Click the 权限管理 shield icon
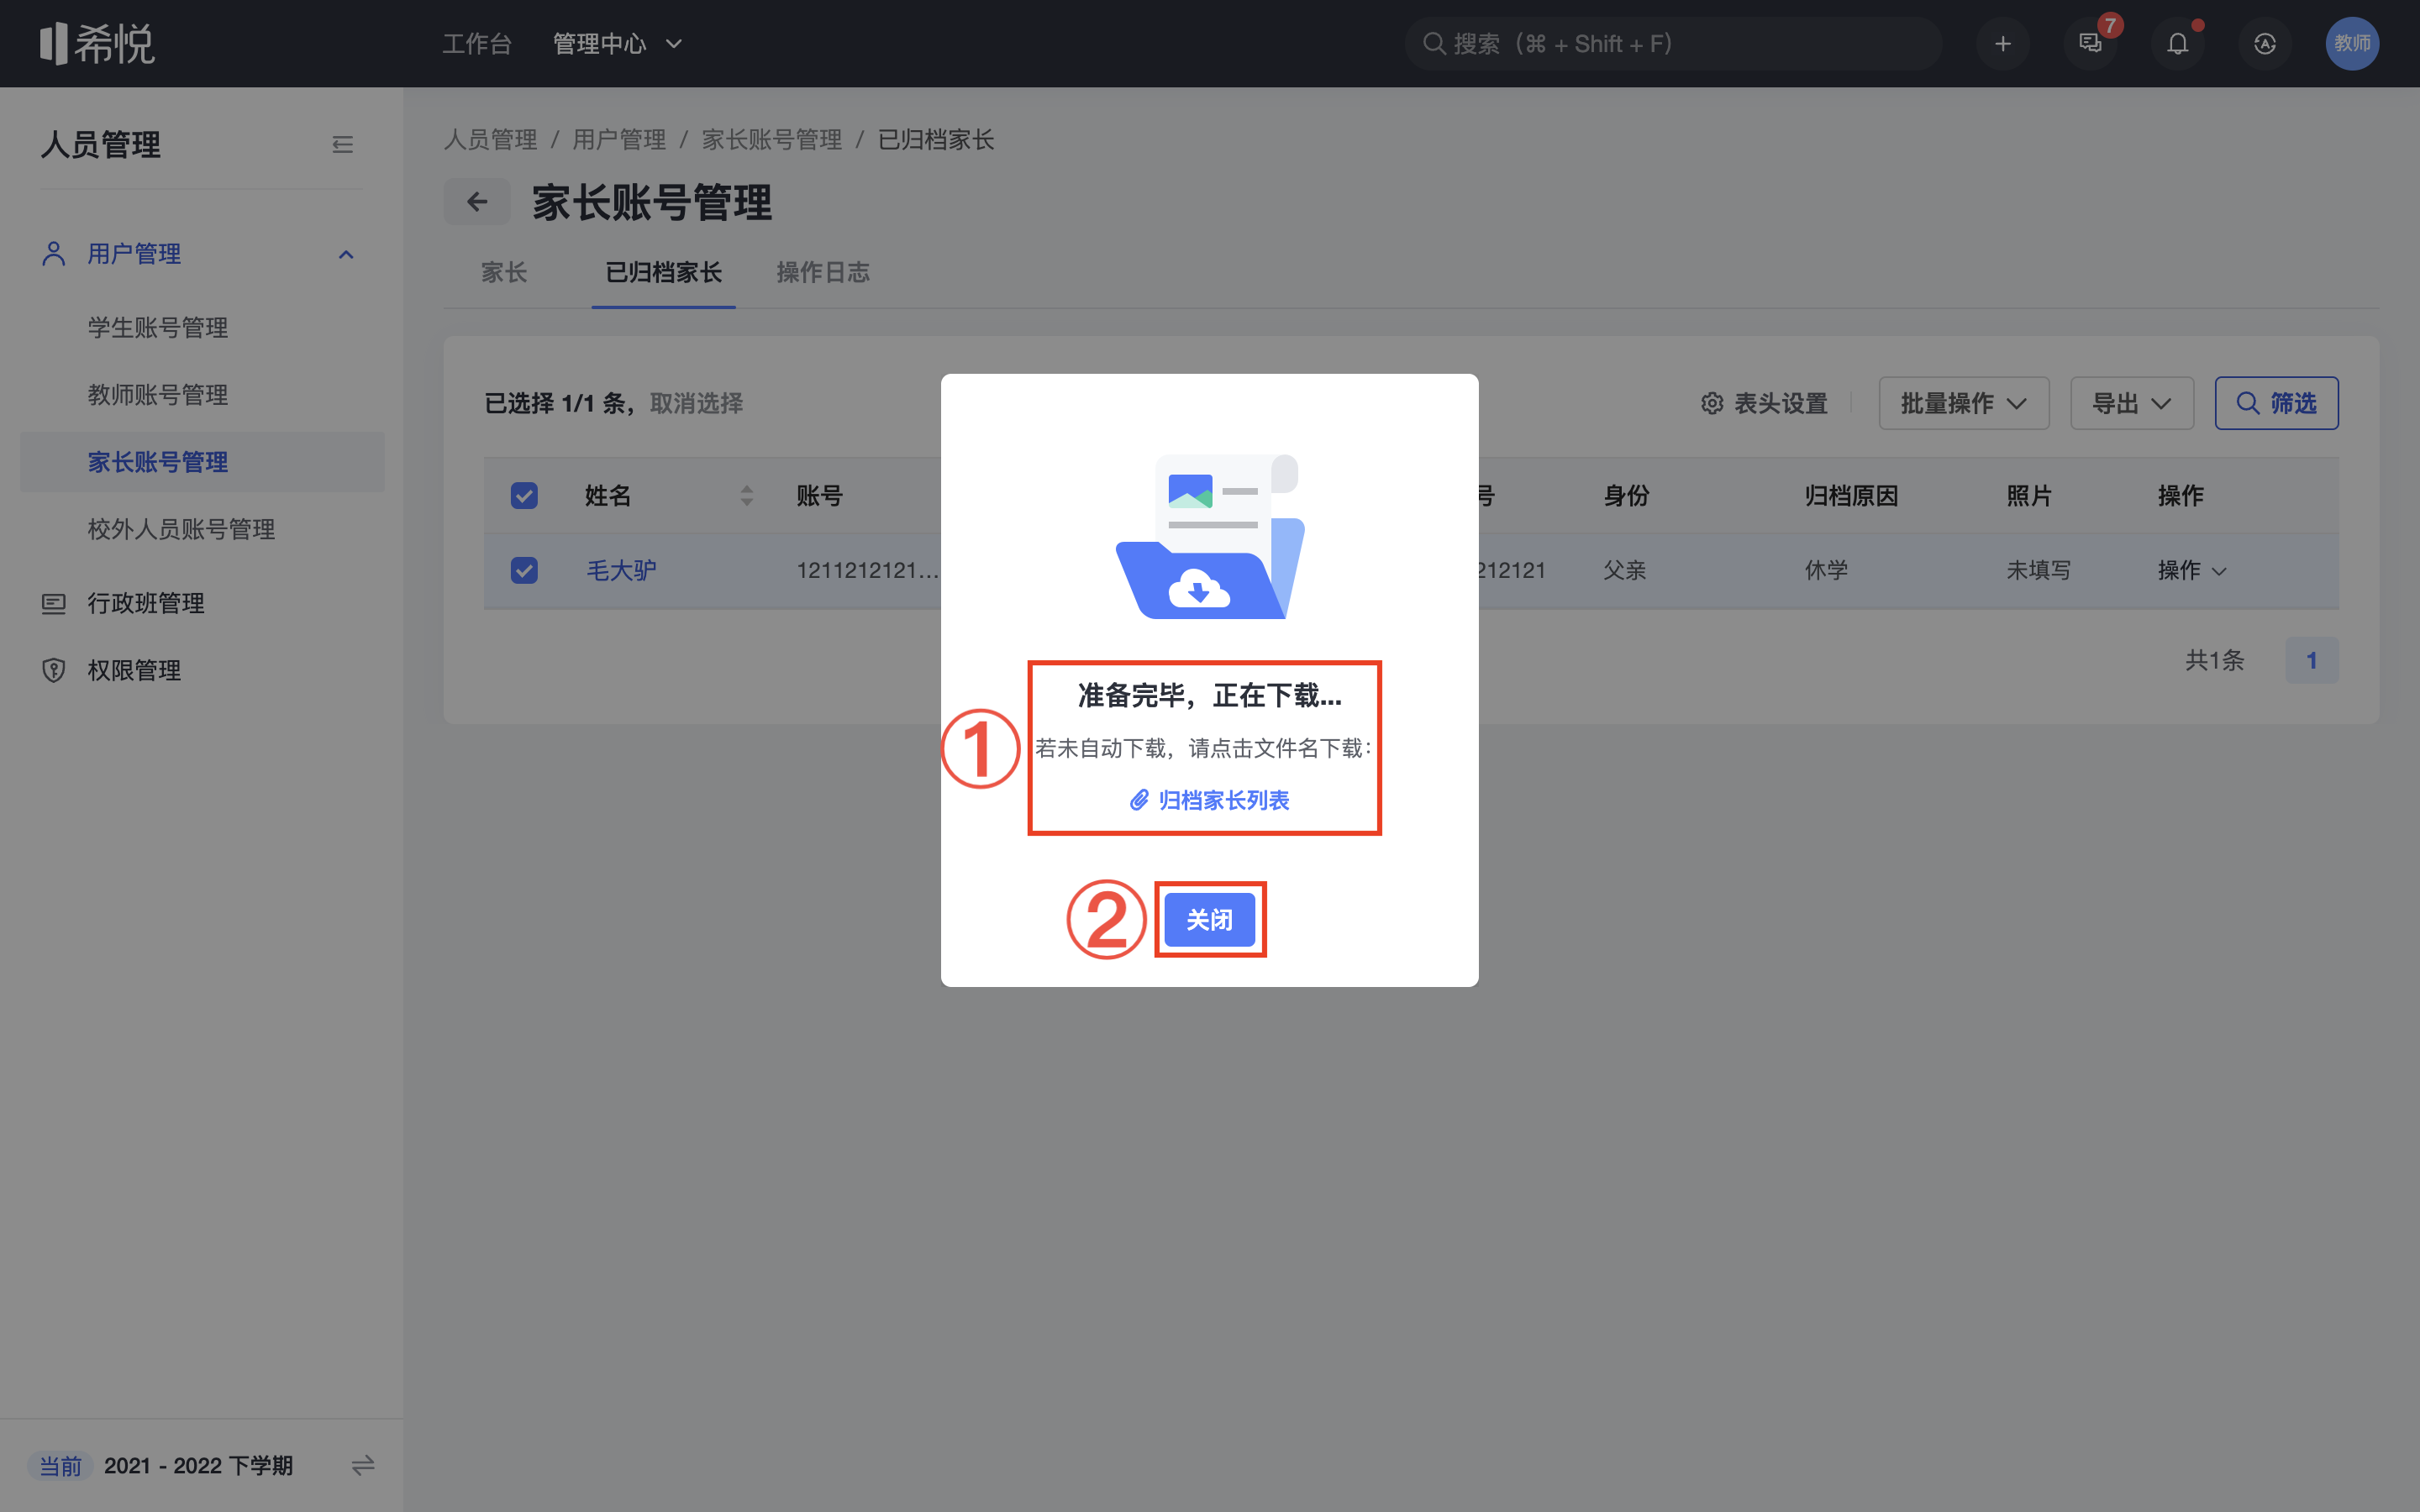2420x1512 pixels. 54,670
